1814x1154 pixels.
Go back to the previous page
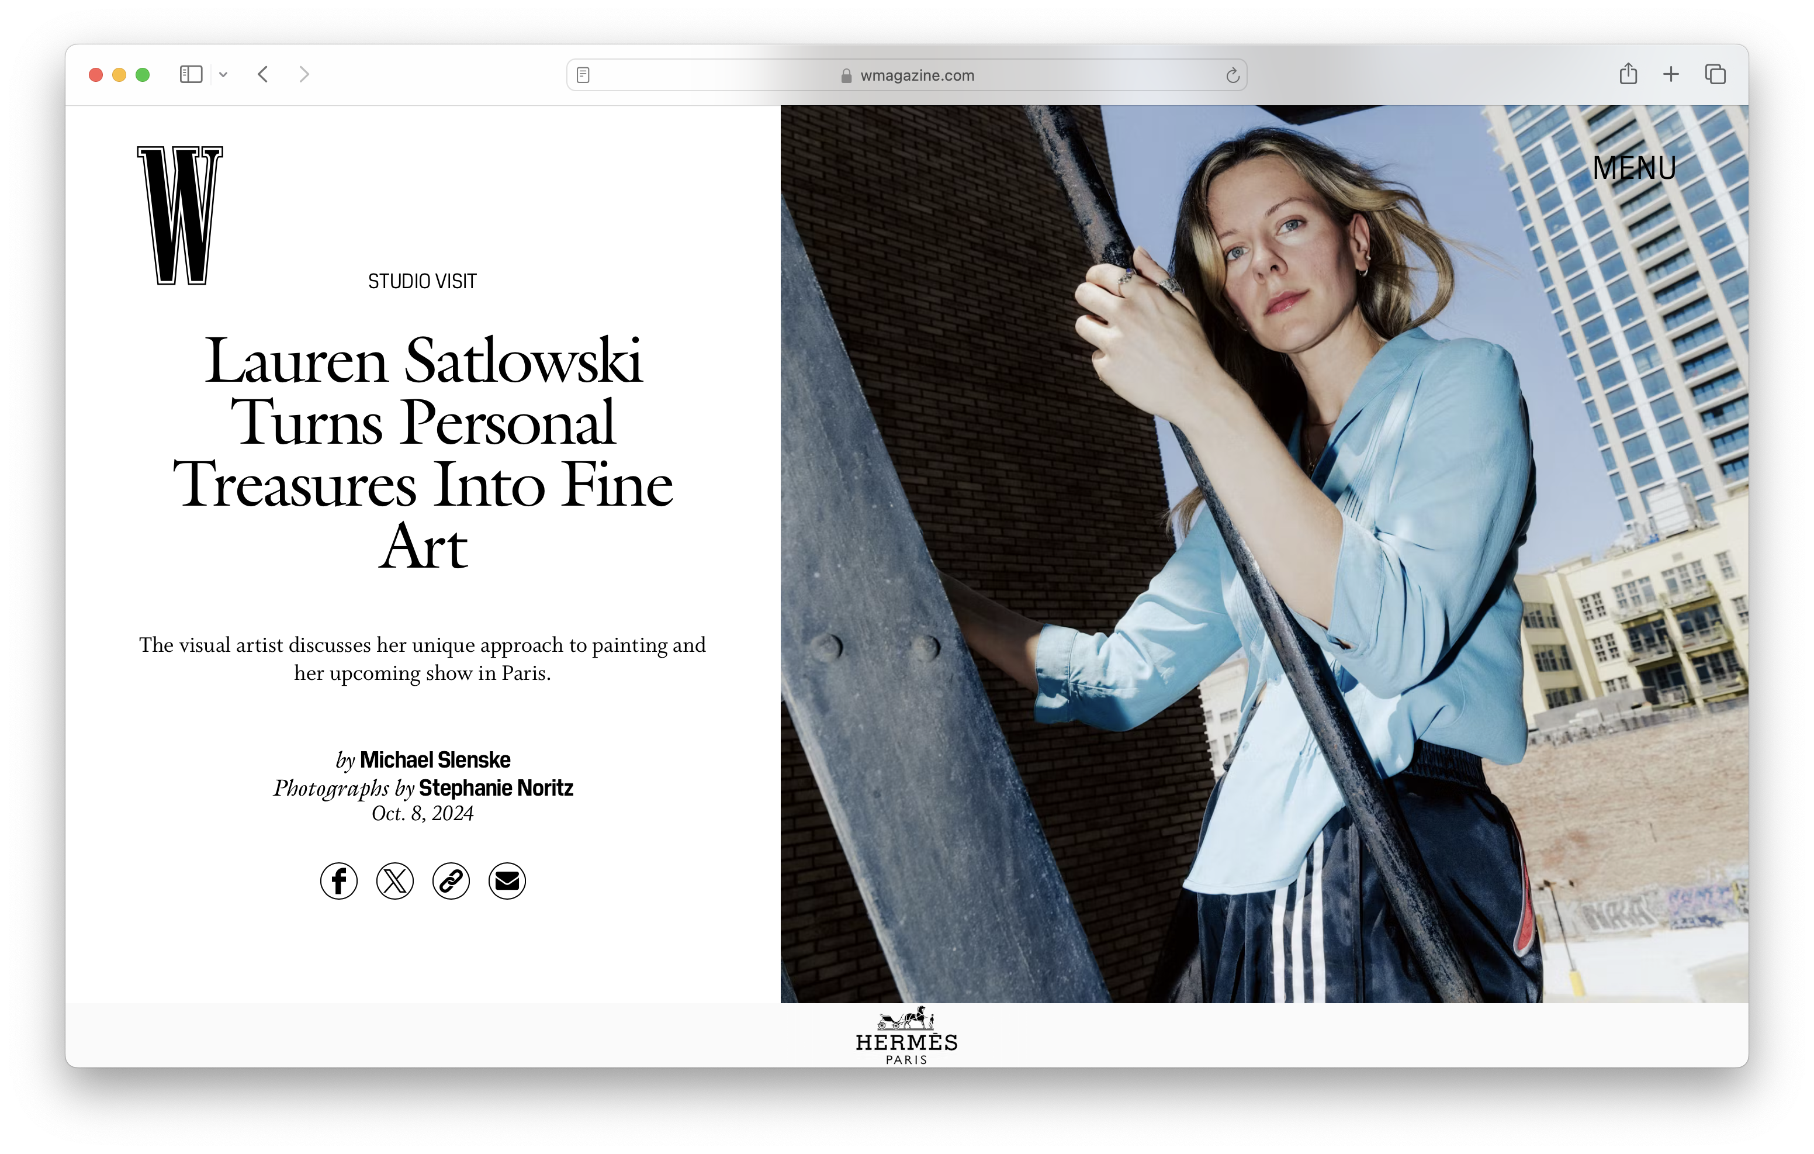[263, 74]
